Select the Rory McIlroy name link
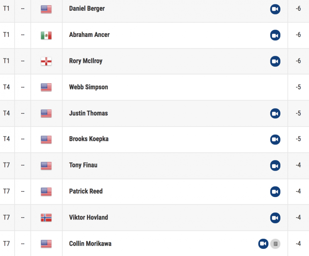Screen dimensions: 309x256 pos(86,61)
